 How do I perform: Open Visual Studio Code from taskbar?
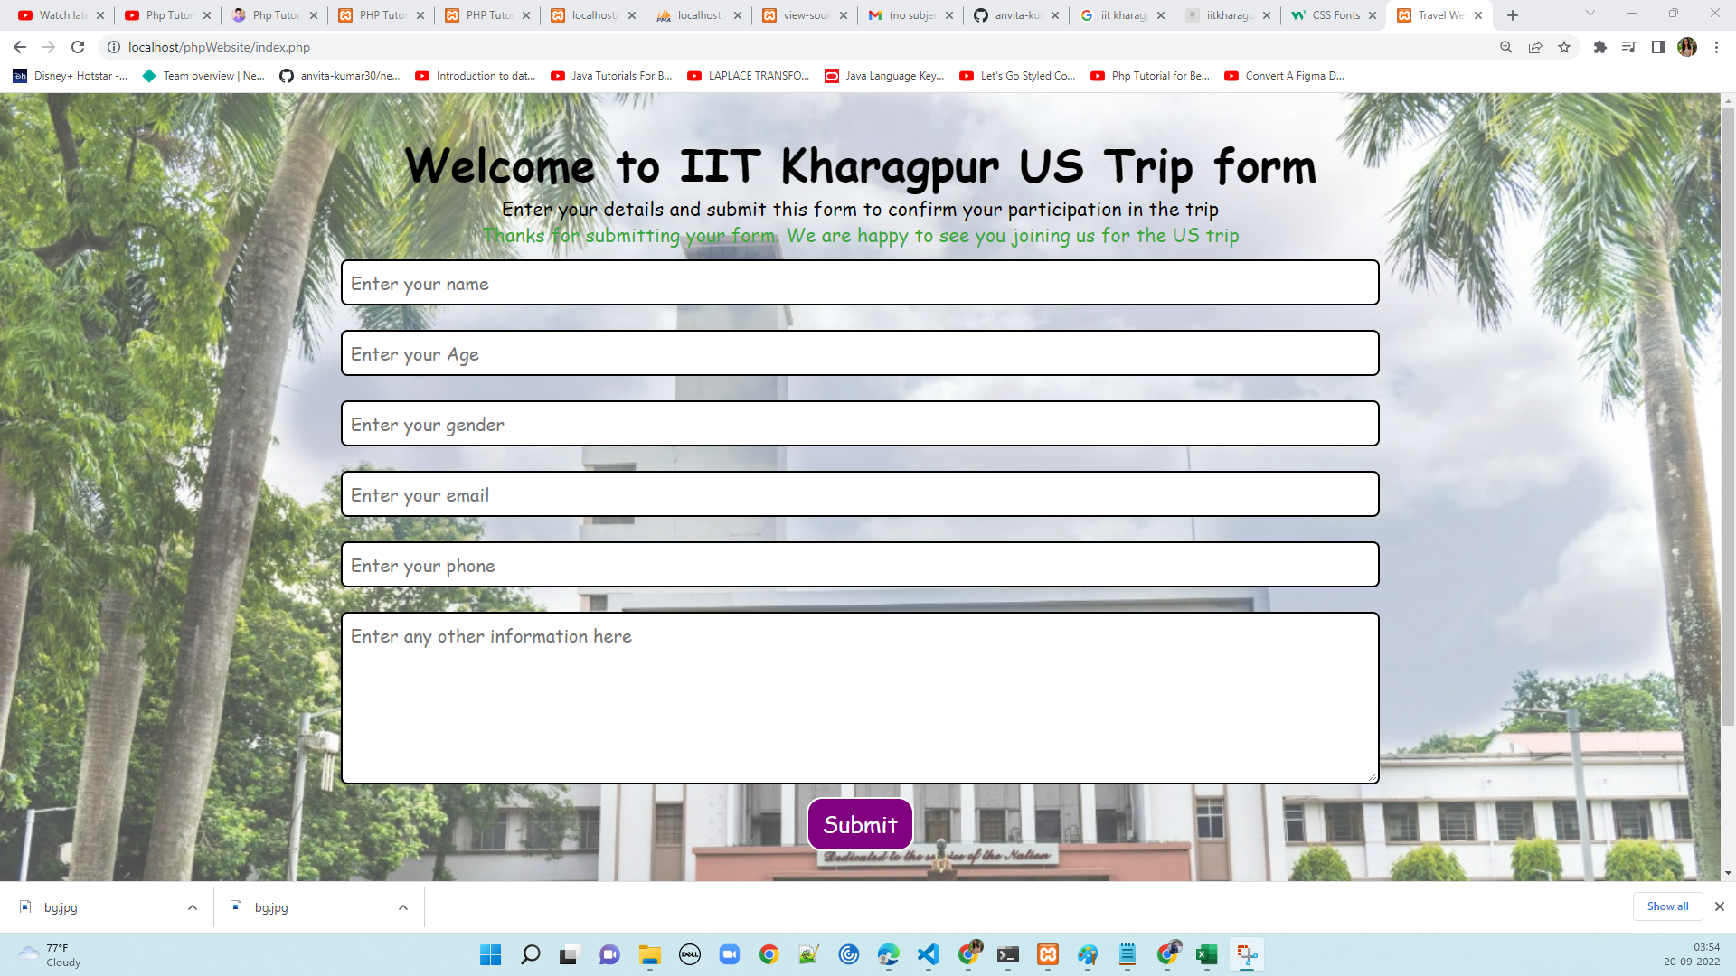[929, 954]
